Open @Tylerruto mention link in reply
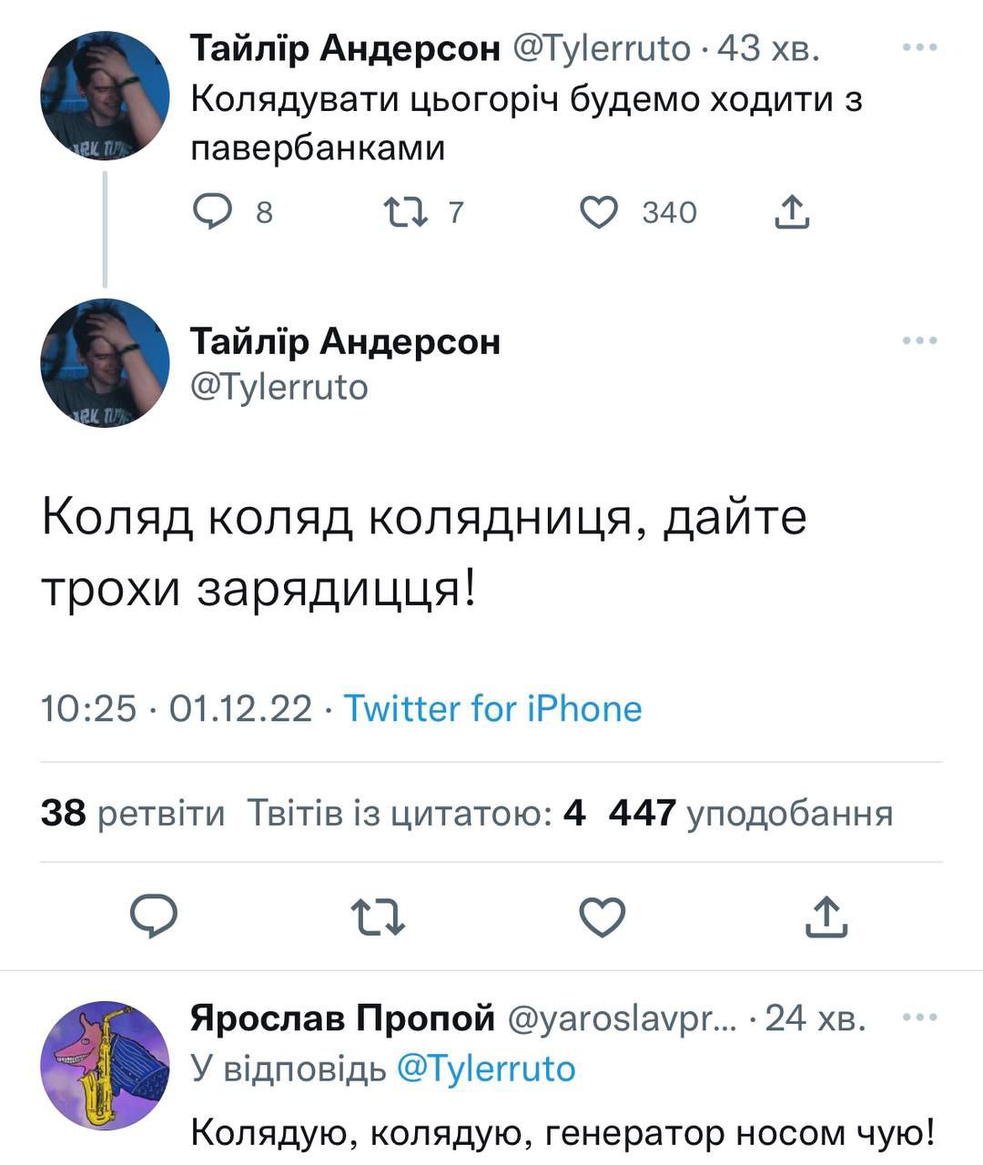The width and height of the screenshot is (983, 1165). click(487, 1068)
